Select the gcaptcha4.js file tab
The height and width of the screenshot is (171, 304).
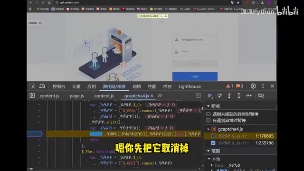pyautogui.click(x=136, y=96)
